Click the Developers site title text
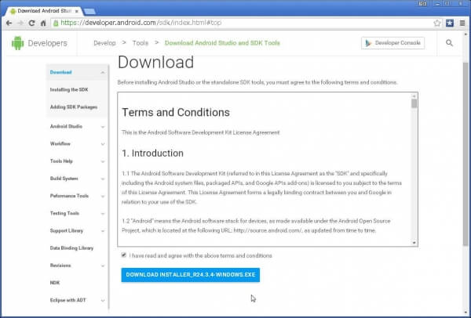The width and height of the screenshot is (471, 318). (47, 43)
